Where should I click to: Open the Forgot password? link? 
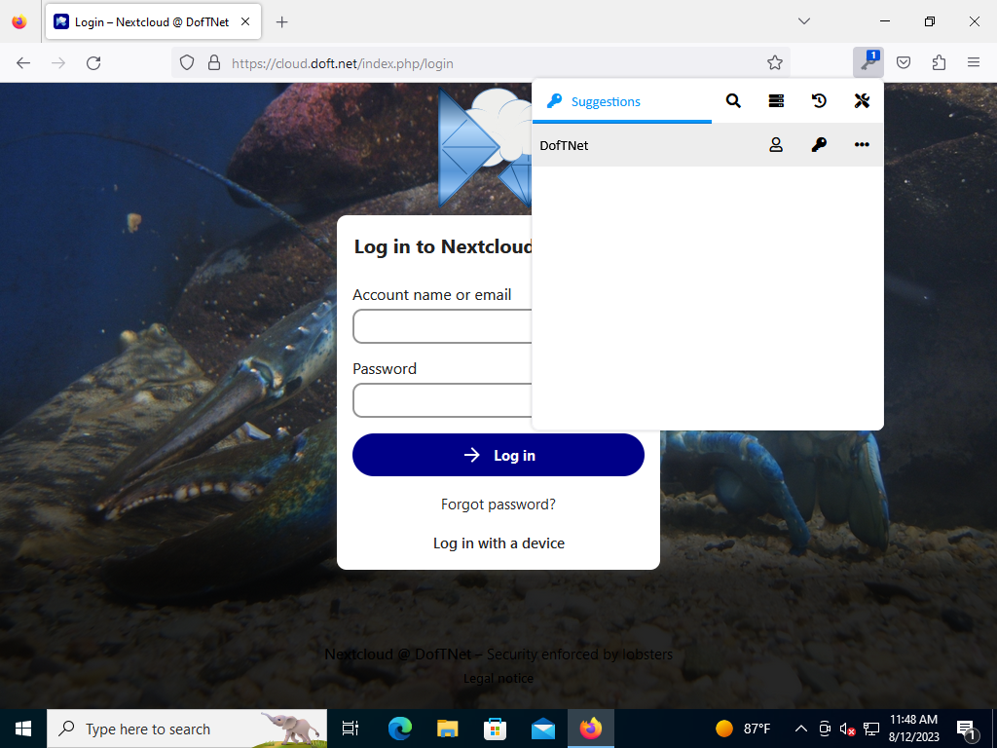click(x=498, y=505)
